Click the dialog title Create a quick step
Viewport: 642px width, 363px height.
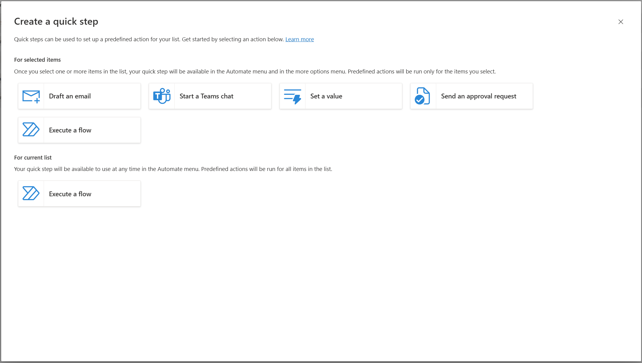[x=56, y=21]
